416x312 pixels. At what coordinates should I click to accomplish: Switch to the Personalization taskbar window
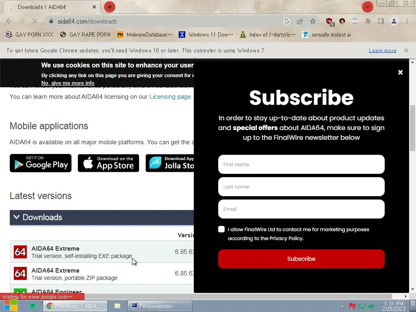[159, 306]
